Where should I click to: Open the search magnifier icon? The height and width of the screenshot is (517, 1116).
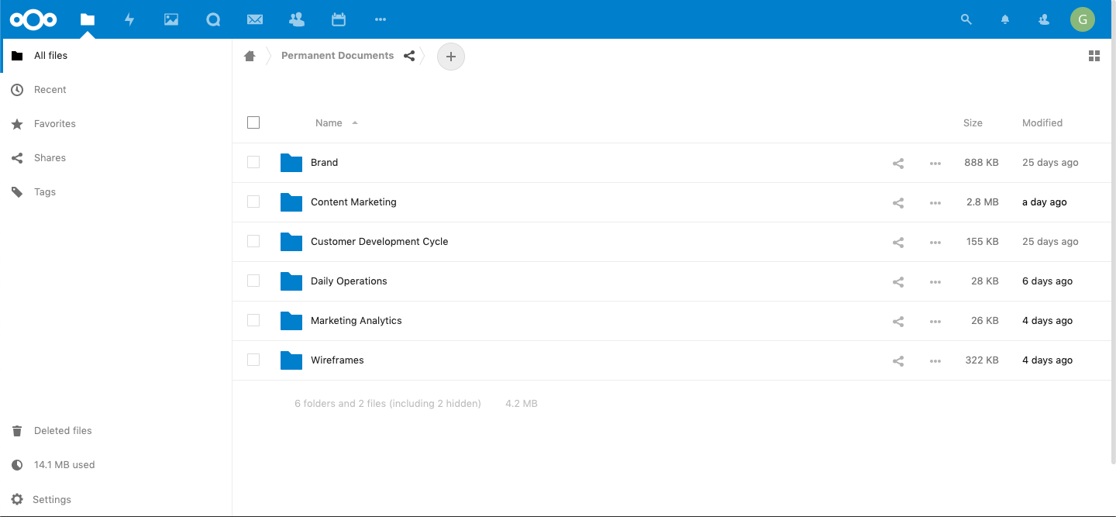(966, 19)
